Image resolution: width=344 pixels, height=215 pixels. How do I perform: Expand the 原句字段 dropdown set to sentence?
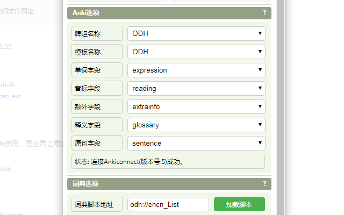click(x=196, y=144)
